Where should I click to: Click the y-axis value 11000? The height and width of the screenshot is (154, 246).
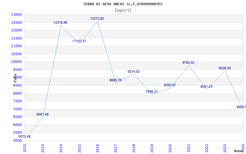(16, 46)
